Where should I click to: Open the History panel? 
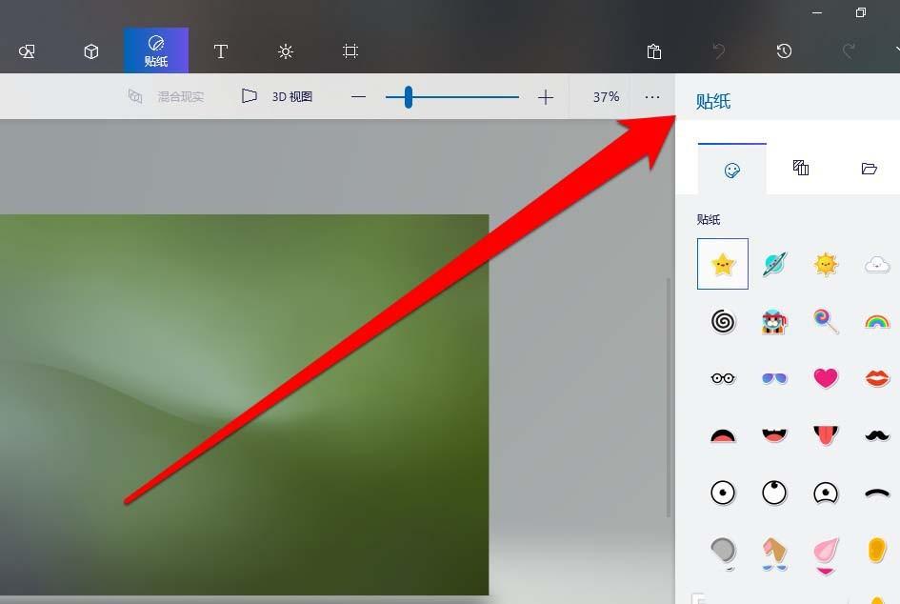click(783, 51)
